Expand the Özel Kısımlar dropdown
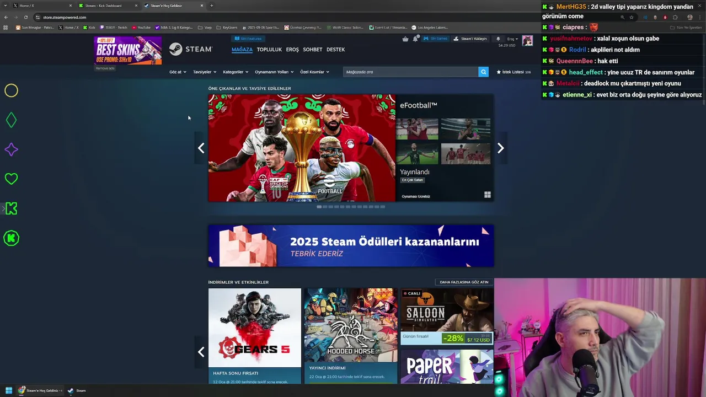Image resolution: width=706 pixels, height=397 pixels. 314,72
